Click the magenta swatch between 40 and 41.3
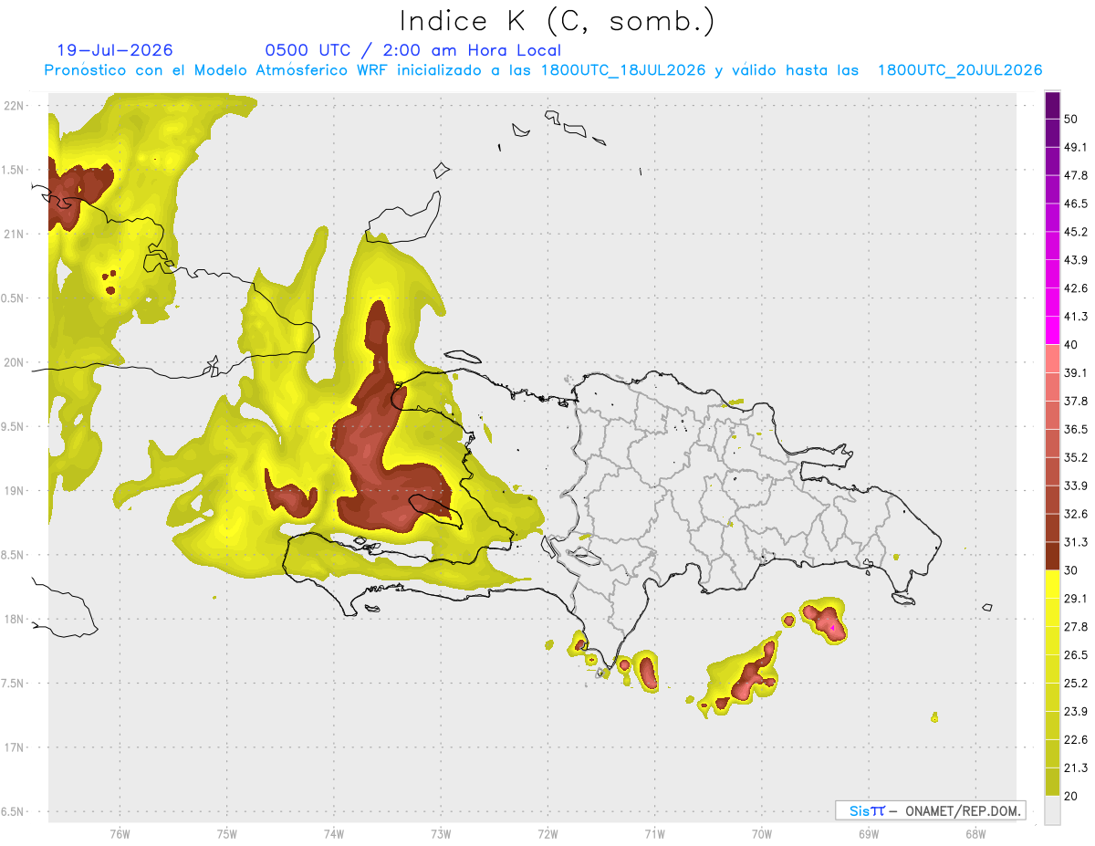 point(1052,330)
